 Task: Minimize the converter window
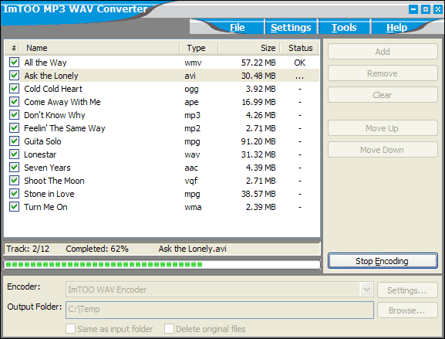click(413, 9)
